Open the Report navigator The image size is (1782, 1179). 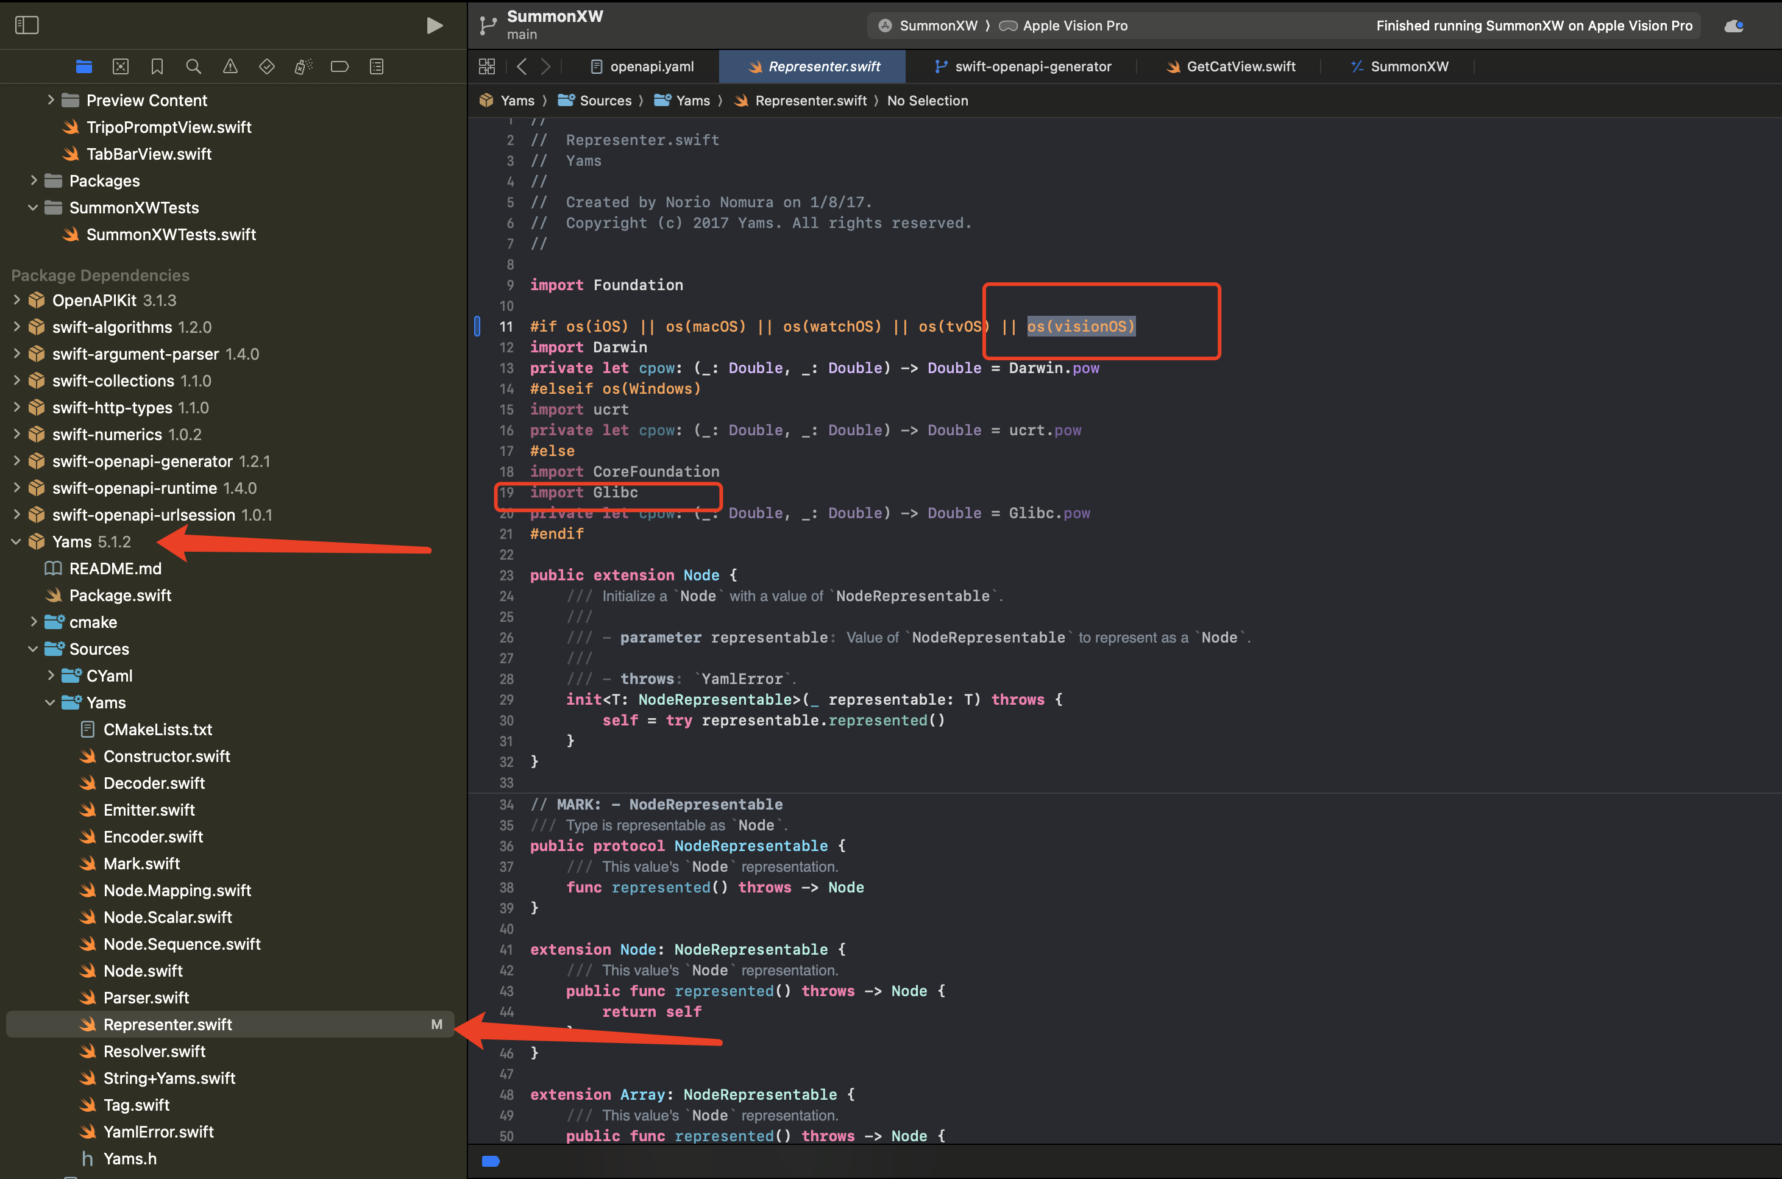point(377,66)
